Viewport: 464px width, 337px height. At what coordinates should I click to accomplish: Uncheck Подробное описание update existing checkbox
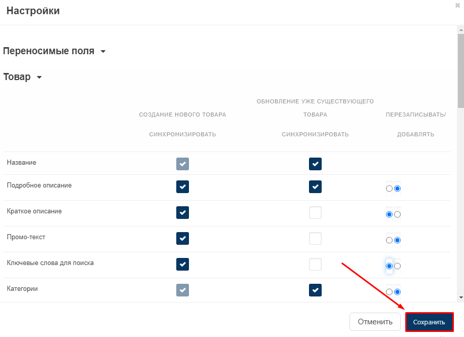[315, 186]
